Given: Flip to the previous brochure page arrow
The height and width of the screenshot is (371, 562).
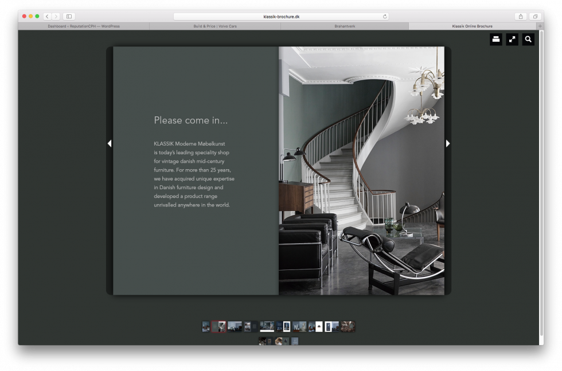Looking at the screenshot, I should [110, 143].
